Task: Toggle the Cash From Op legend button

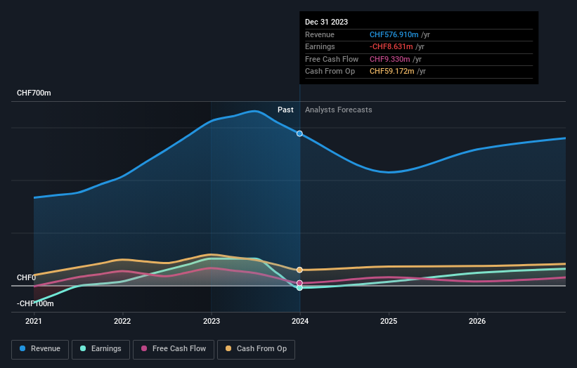Action: (x=256, y=349)
